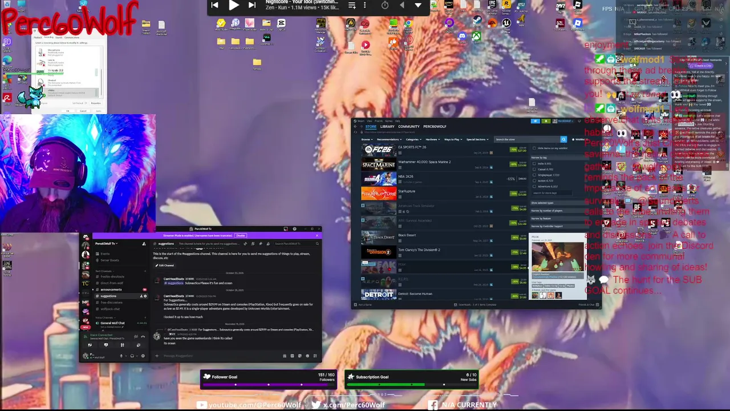Viewport: 730px width, 411px height.
Task: Check the Casual tag filter
Action: click(534, 169)
